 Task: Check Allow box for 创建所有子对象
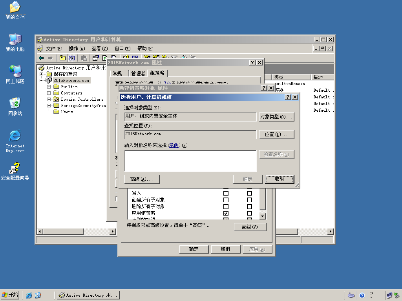pos(226,200)
